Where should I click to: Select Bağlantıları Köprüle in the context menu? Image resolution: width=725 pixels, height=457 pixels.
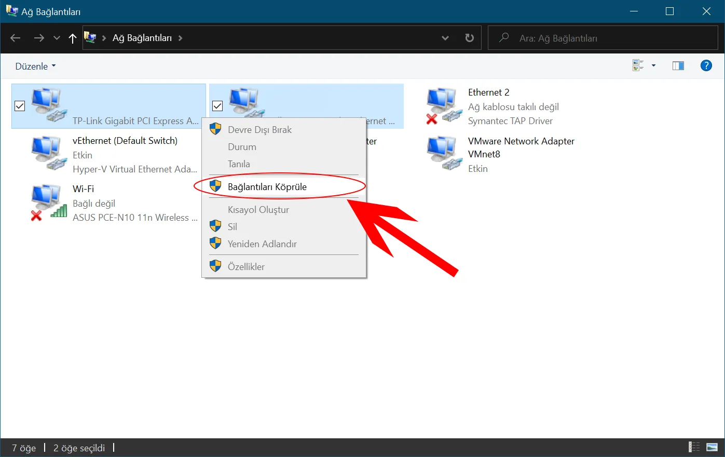(x=267, y=186)
